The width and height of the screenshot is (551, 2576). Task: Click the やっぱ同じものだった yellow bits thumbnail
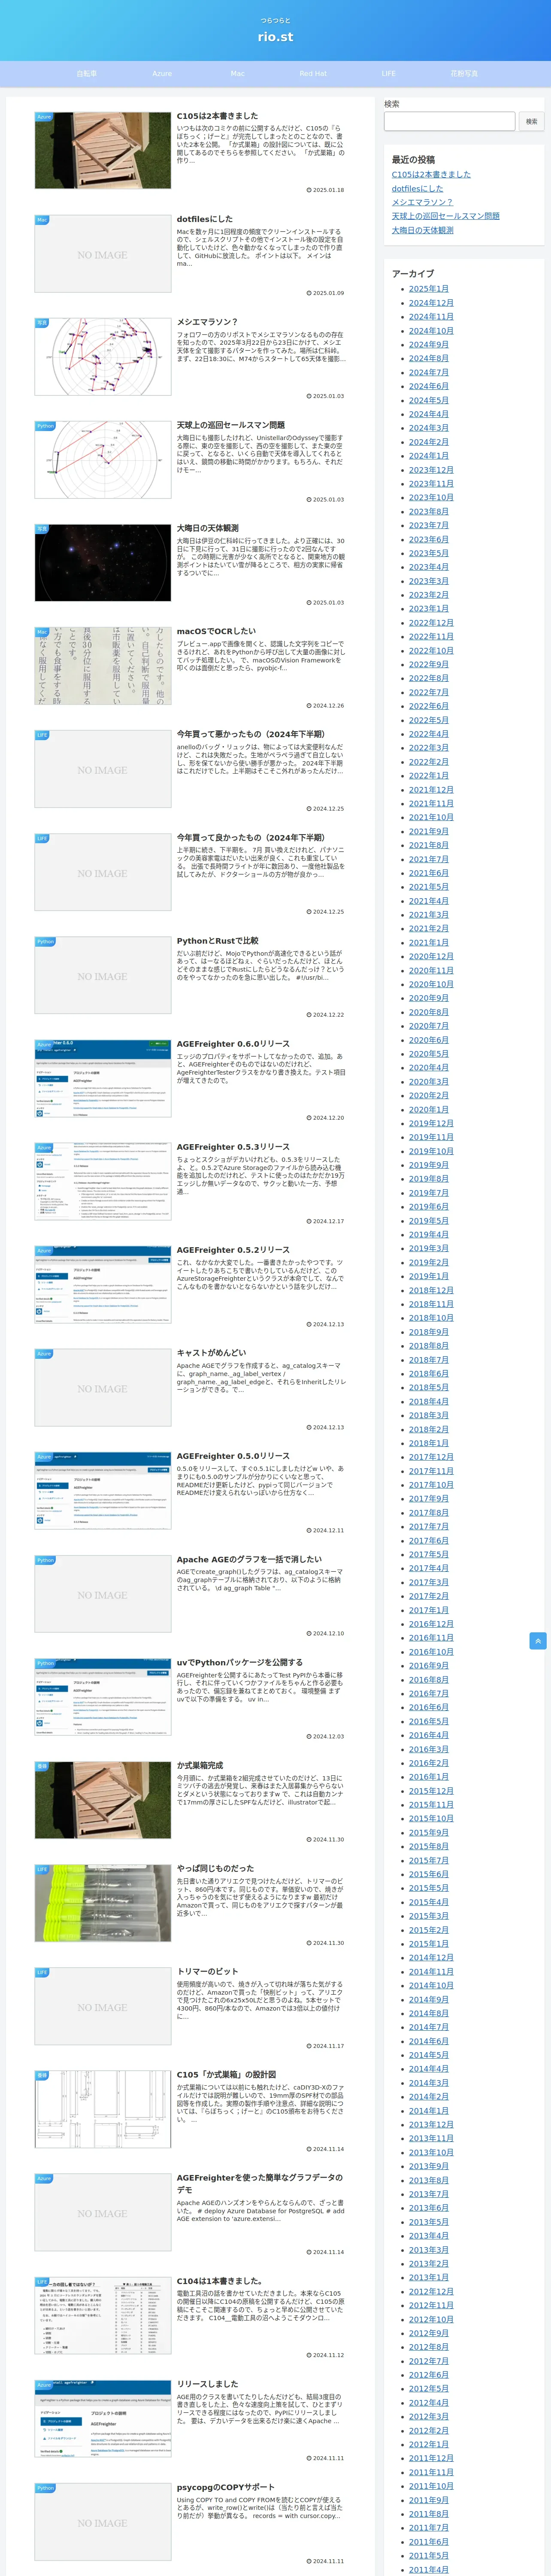pos(102,1903)
